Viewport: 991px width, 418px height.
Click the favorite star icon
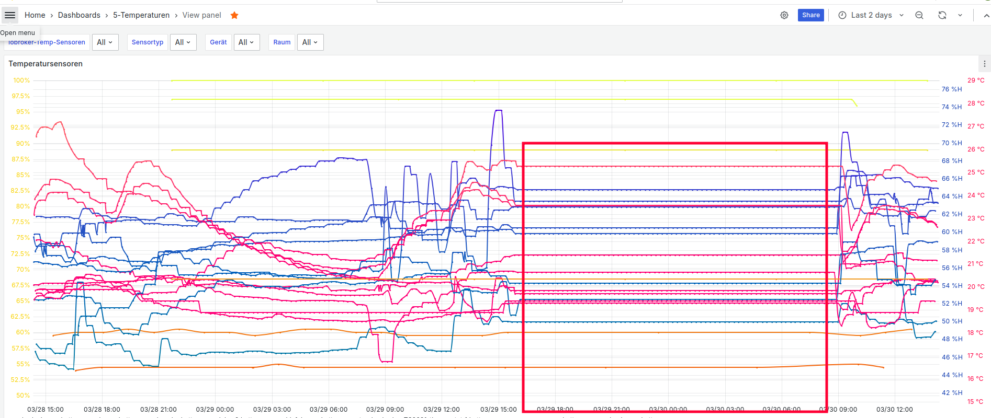coord(234,15)
